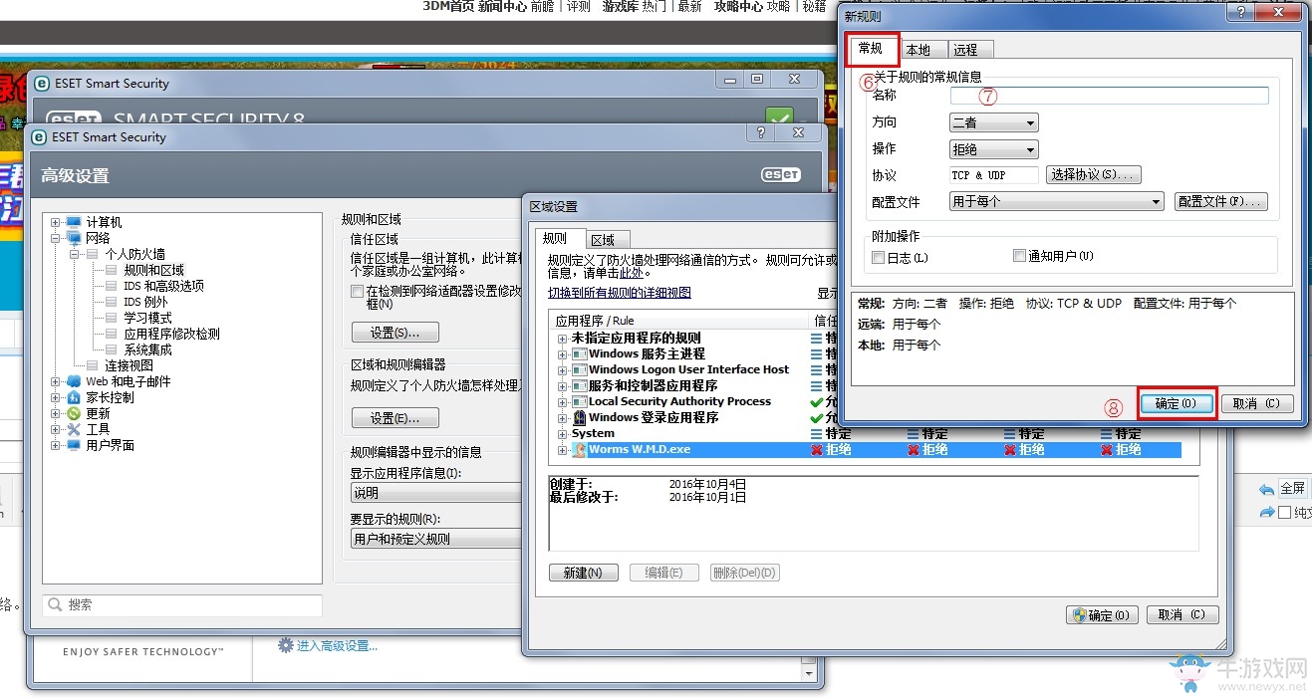
Task: Click 设置(S)... button under 信任区域
Action: point(395,333)
